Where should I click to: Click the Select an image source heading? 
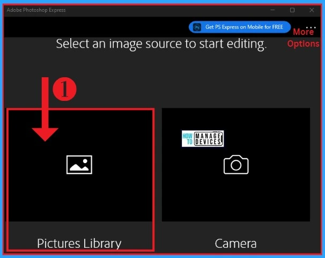tap(161, 44)
